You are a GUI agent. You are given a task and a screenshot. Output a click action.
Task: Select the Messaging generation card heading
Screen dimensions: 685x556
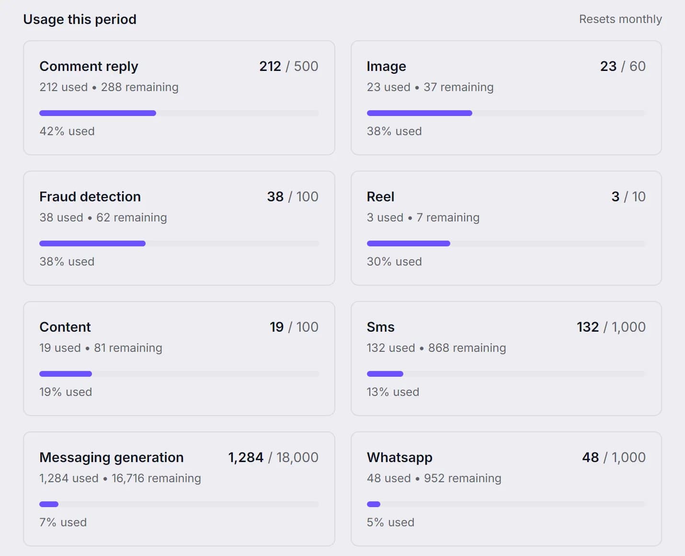(111, 458)
